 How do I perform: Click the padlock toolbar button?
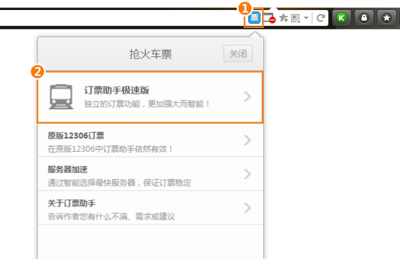363,18
